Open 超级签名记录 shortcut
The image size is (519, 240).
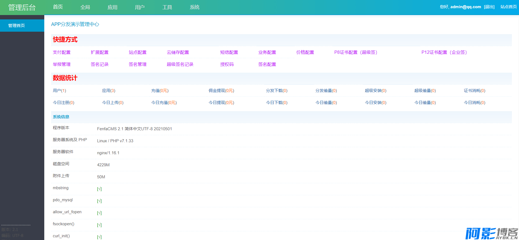[x=180, y=64]
